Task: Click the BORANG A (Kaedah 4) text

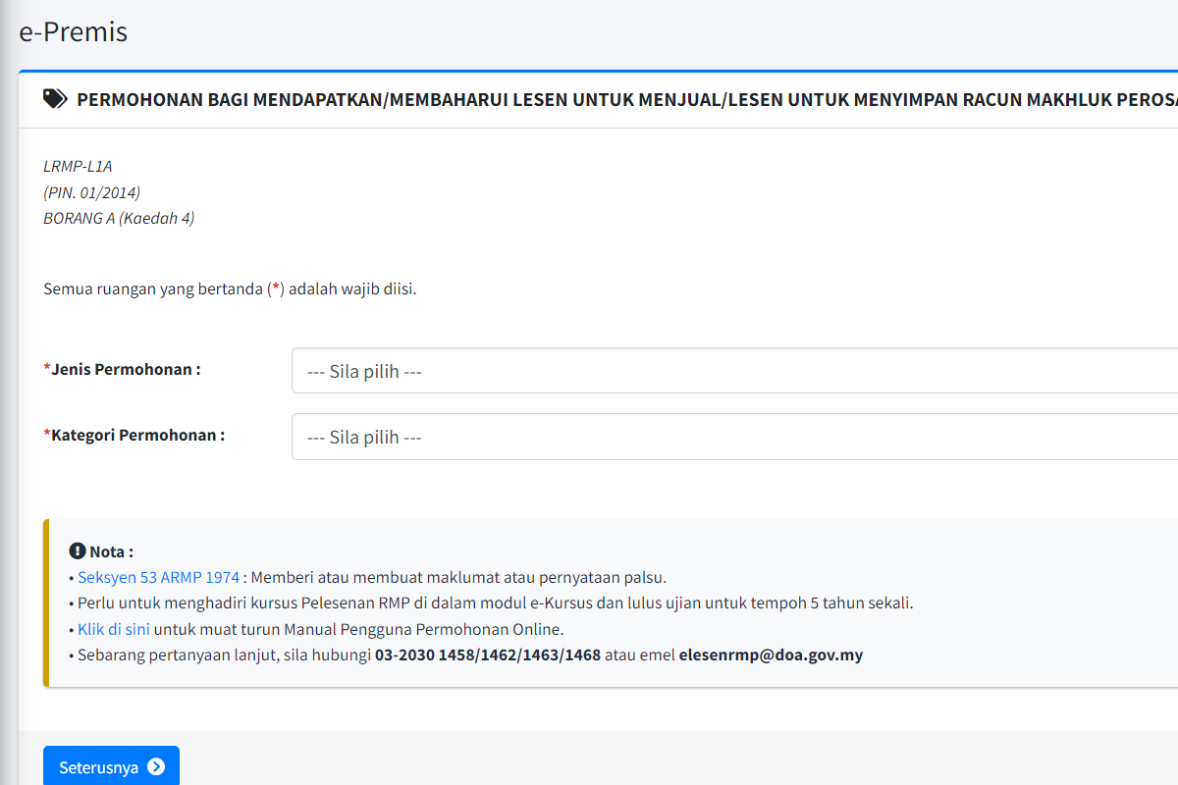Action: (119, 218)
